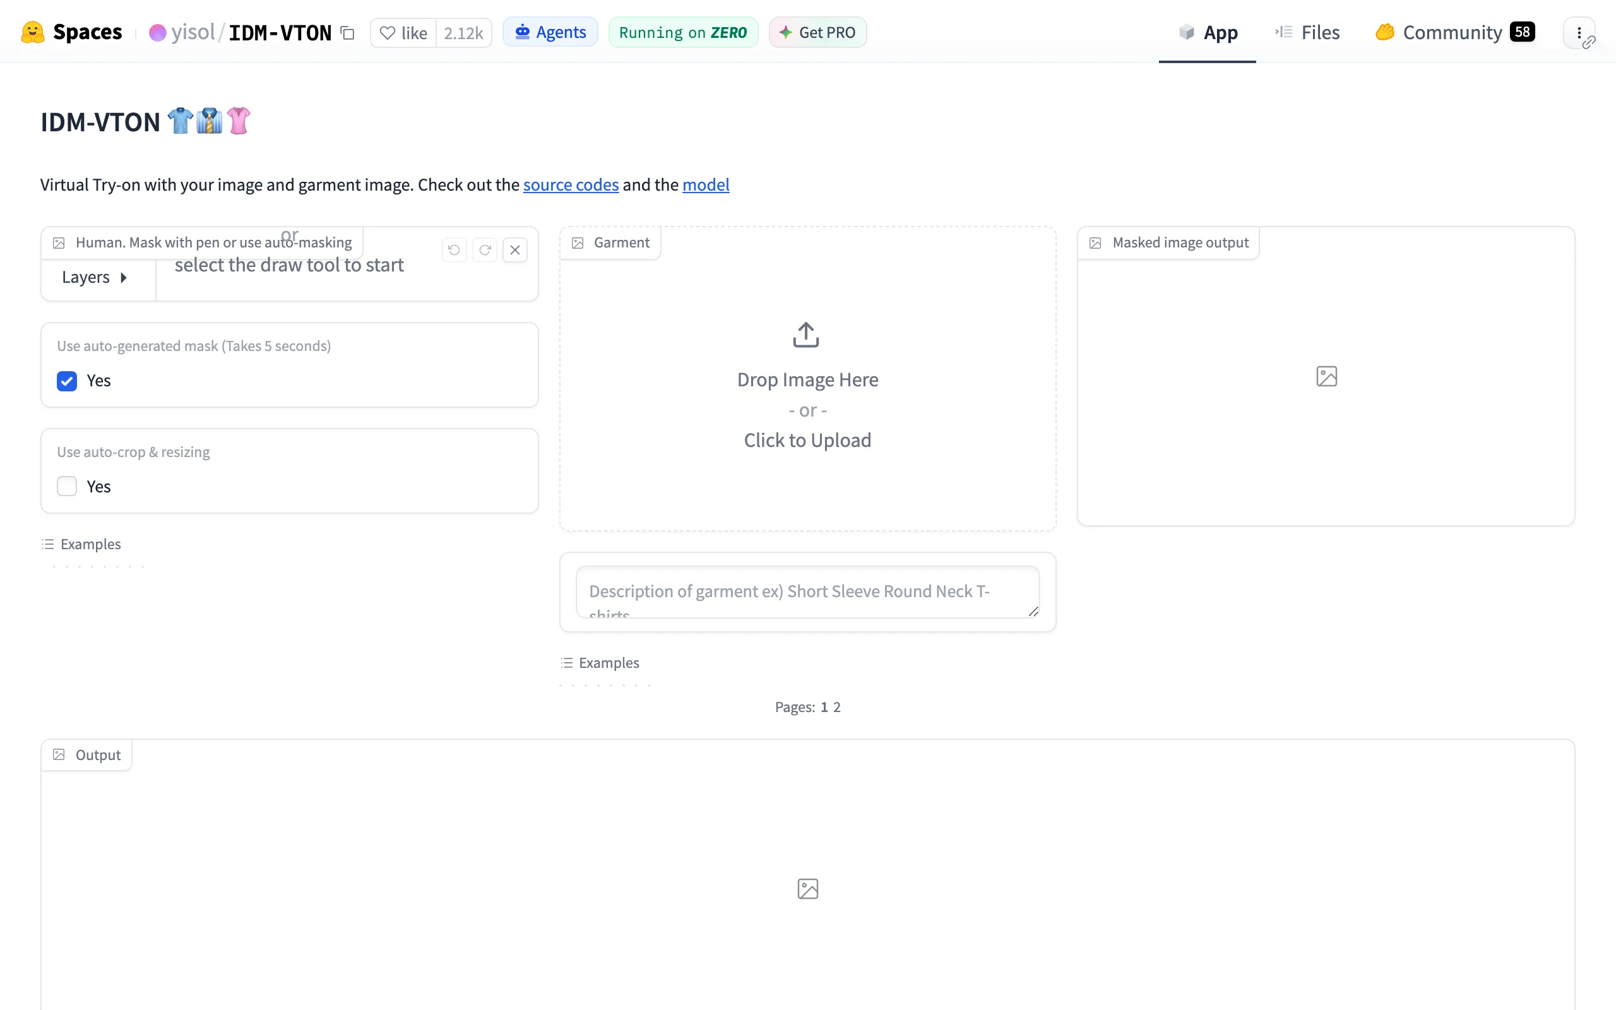
Task: Expand the Layers panel
Action: click(94, 277)
